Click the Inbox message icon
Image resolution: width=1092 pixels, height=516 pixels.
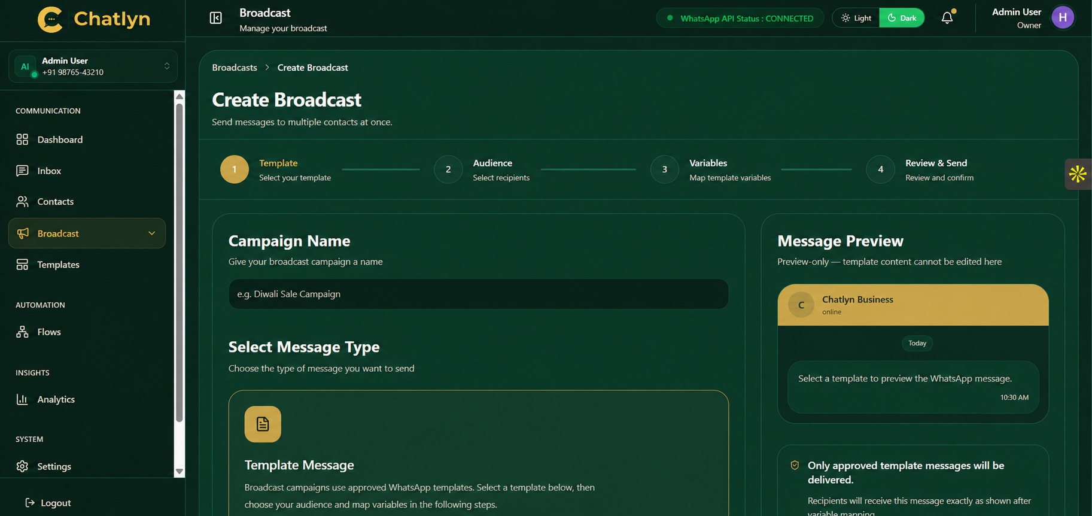pyautogui.click(x=22, y=171)
